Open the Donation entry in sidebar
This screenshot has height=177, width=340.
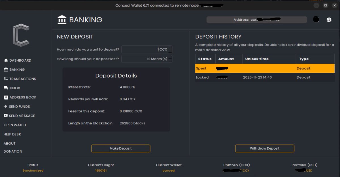(x=13, y=151)
